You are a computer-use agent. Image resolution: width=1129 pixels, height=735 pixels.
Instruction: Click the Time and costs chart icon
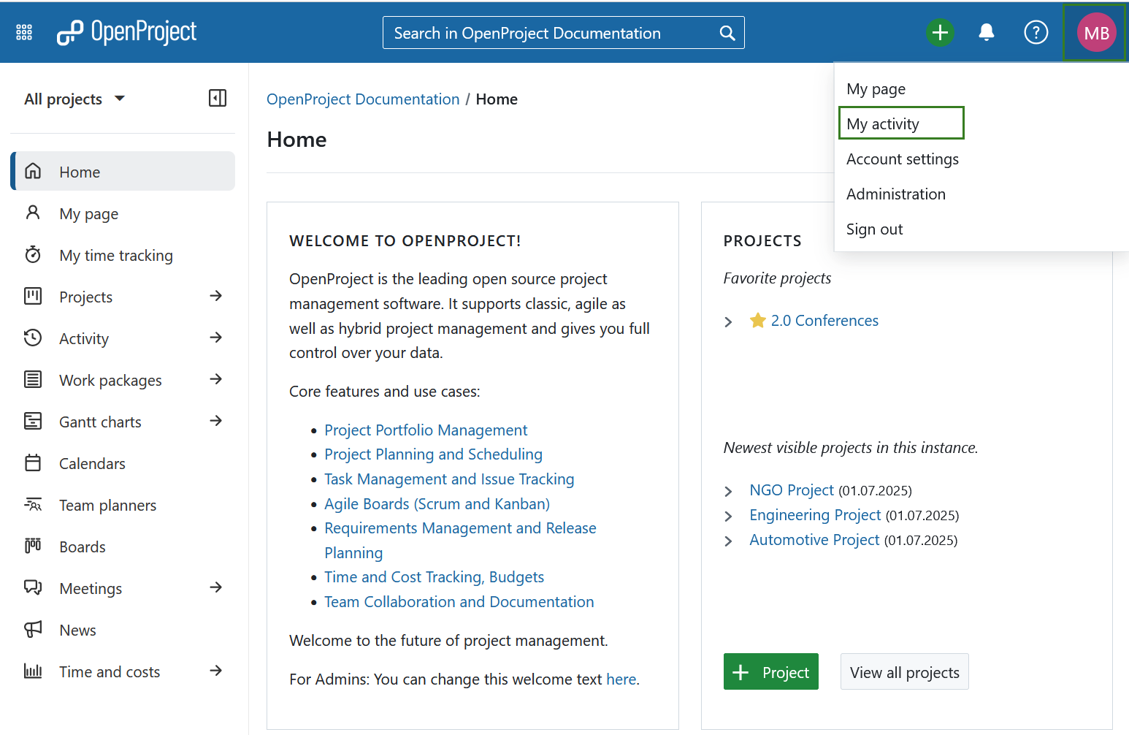(x=33, y=671)
